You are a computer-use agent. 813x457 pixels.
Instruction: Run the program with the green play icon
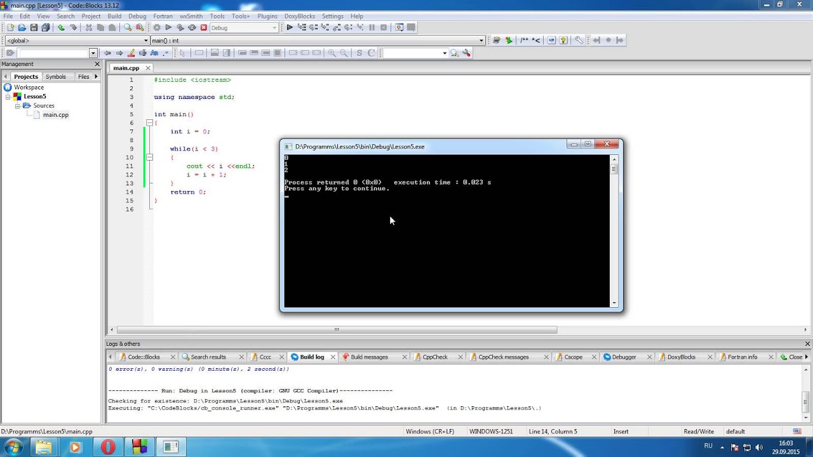click(168, 27)
